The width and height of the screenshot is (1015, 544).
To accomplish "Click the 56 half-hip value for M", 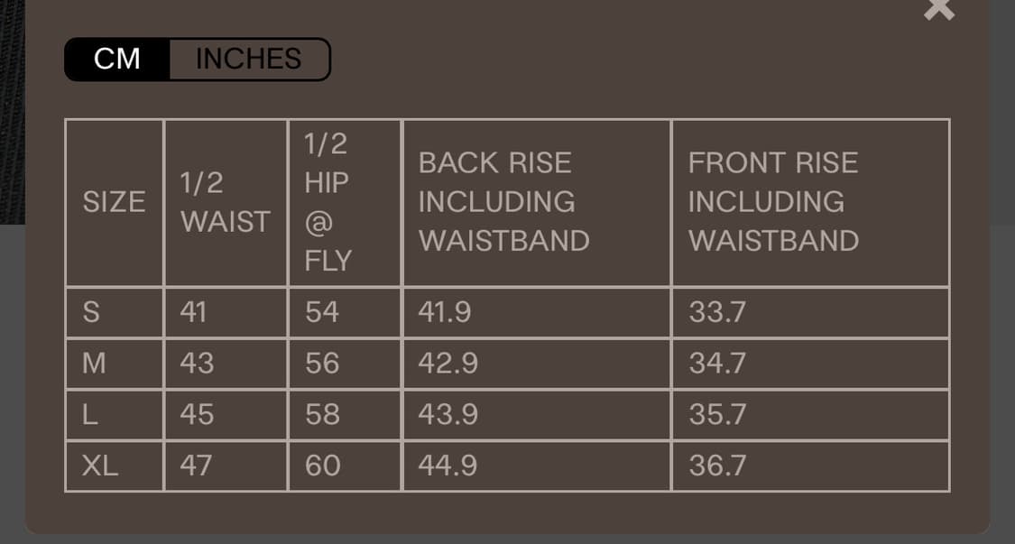I will coord(322,364).
